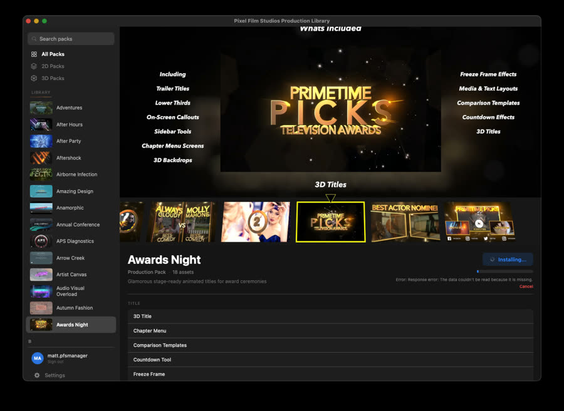This screenshot has height=411, width=564.
Task: Click the Comparison Templates row
Action: [x=330, y=345]
